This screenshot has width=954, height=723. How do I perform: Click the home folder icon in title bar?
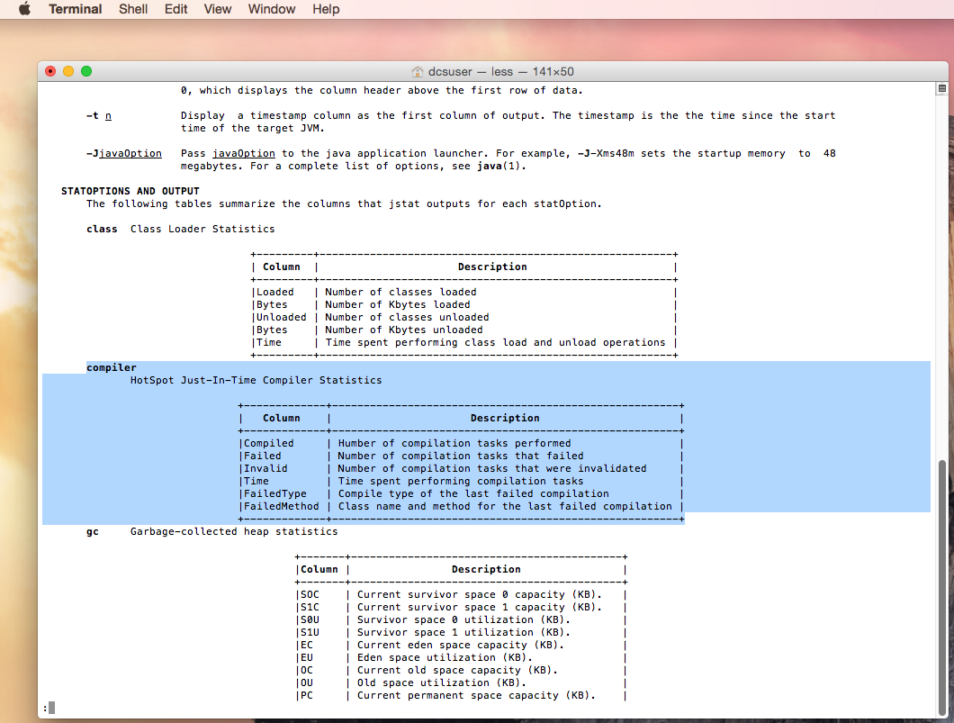tap(417, 71)
